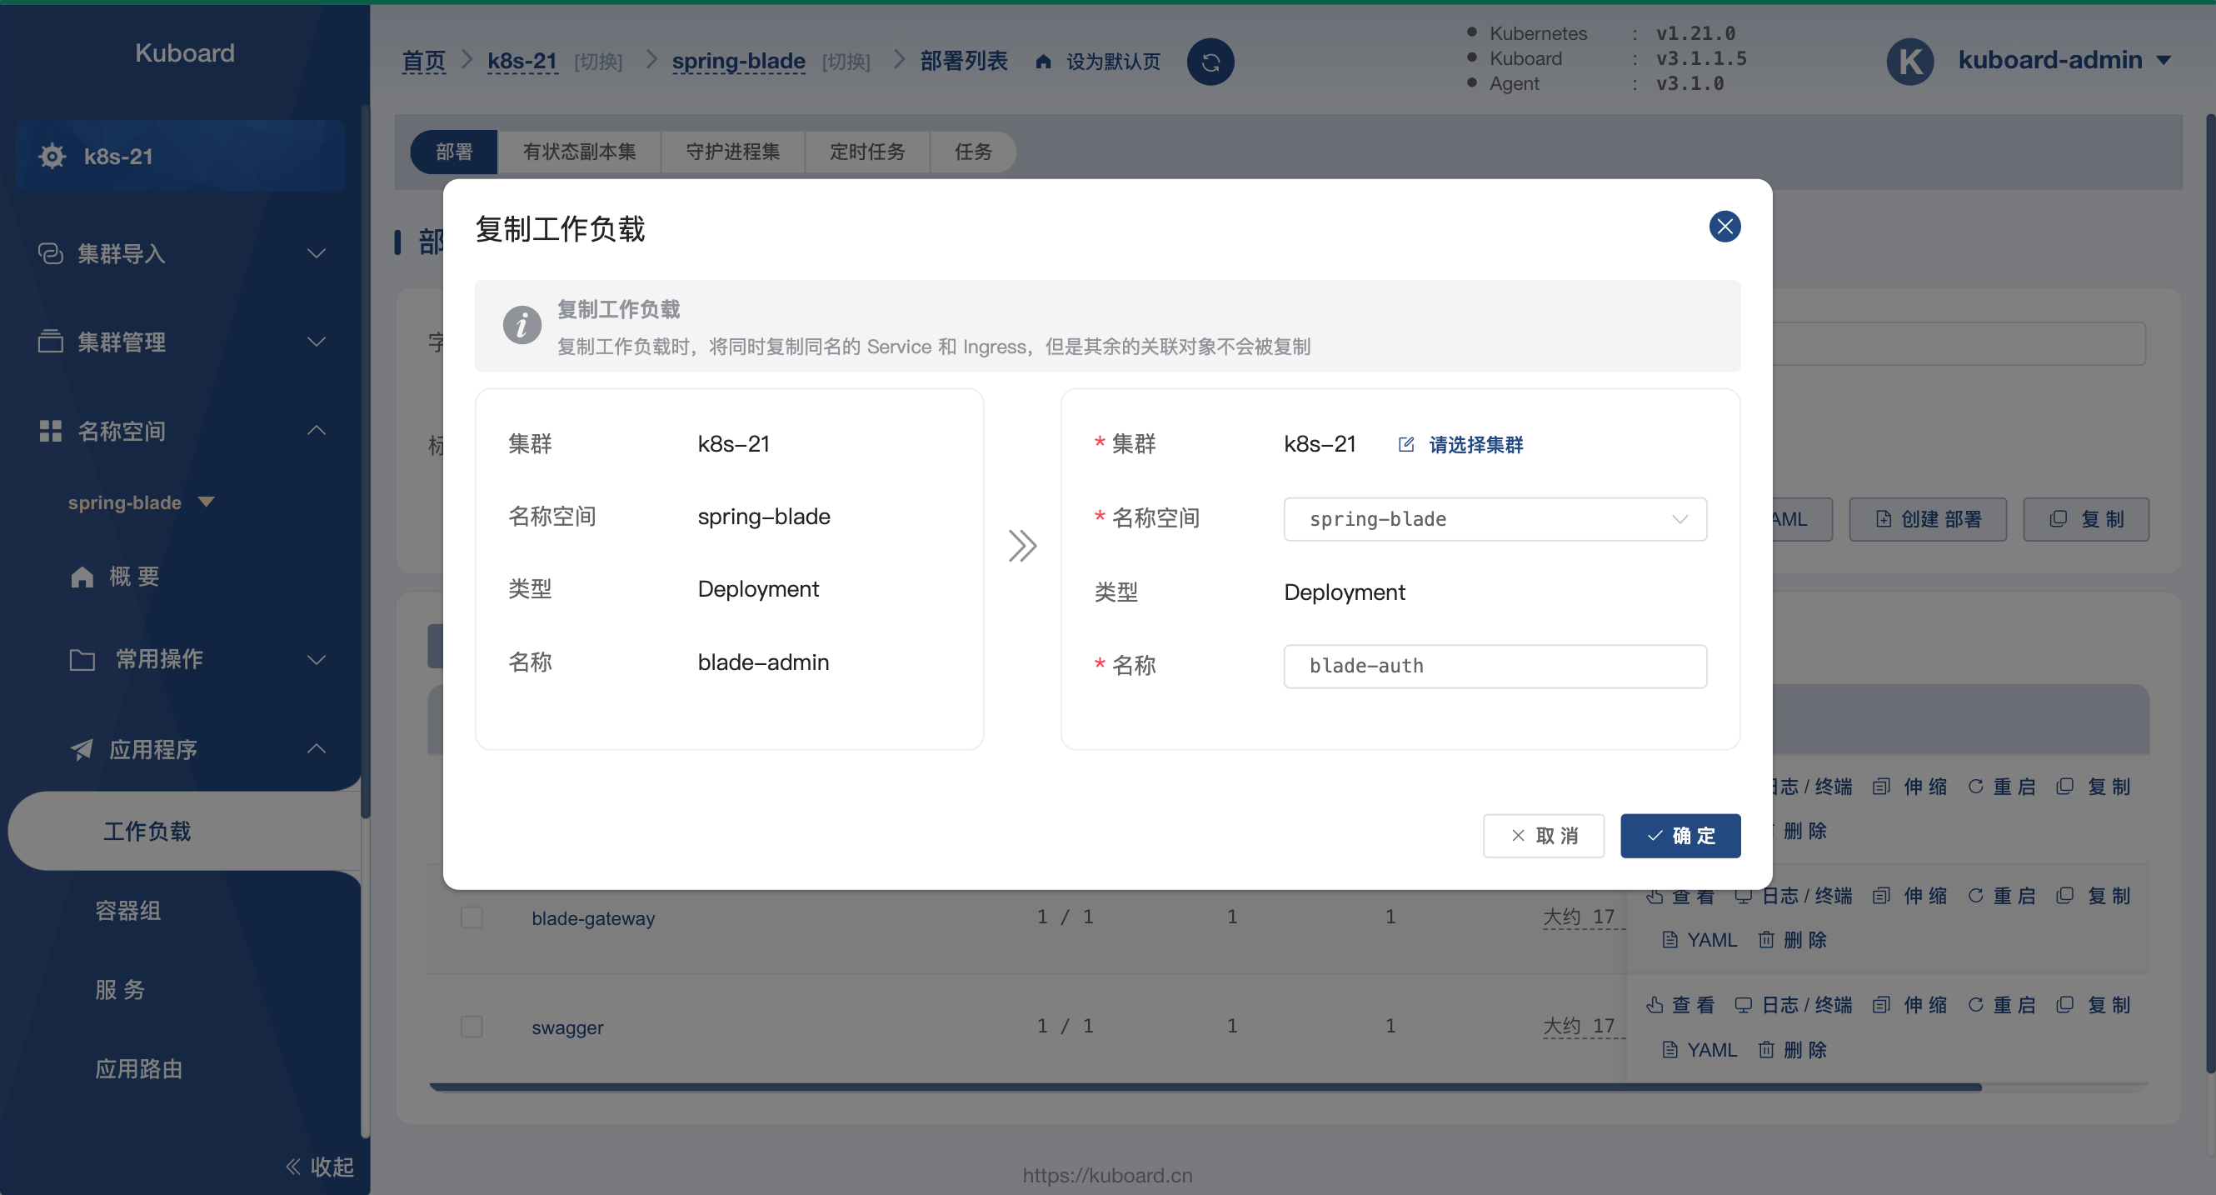Click the edit icon next to 请选择集群
Screen dimensions: 2216x1195
point(1405,445)
